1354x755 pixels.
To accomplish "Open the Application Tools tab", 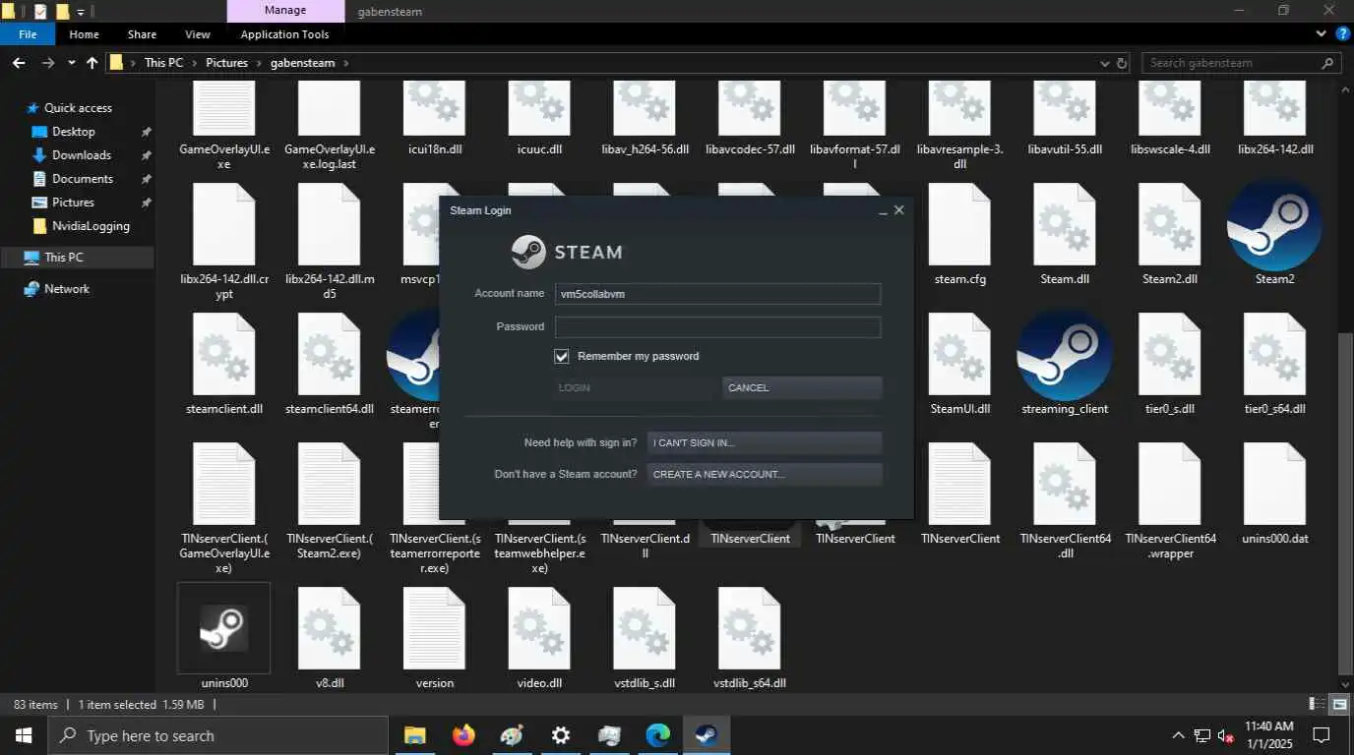I will coord(284,34).
